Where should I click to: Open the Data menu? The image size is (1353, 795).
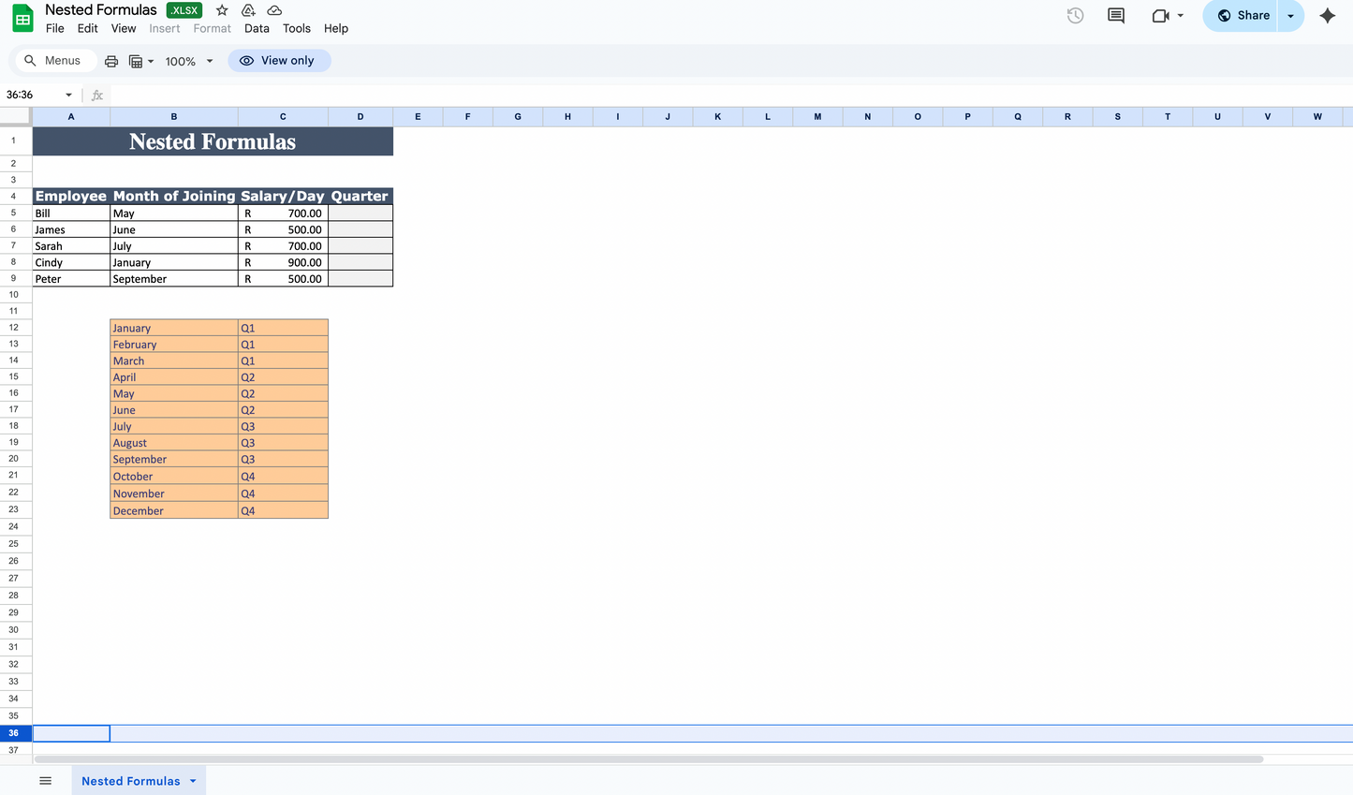tap(257, 28)
